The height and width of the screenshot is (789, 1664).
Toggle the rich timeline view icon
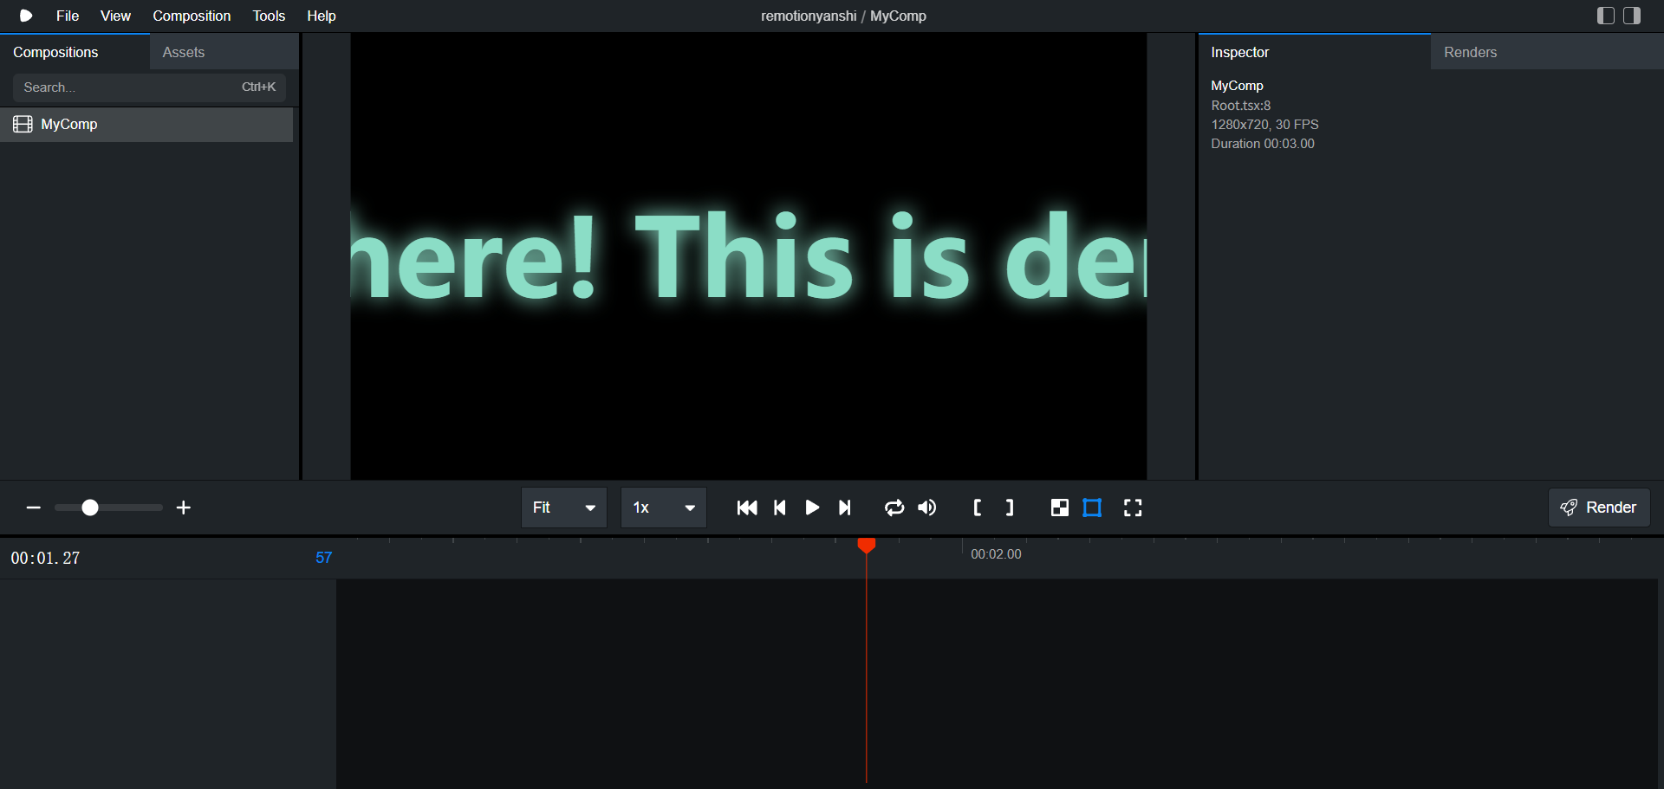pyautogui.click(x=1093, y=508)
